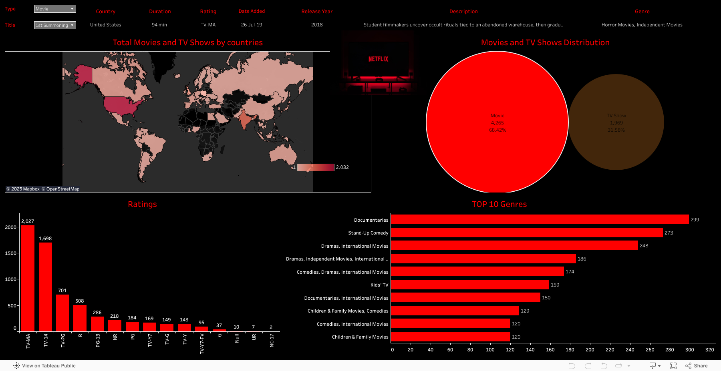Select the red Movie circle
The image size is (721, 371).
point(497,122)
